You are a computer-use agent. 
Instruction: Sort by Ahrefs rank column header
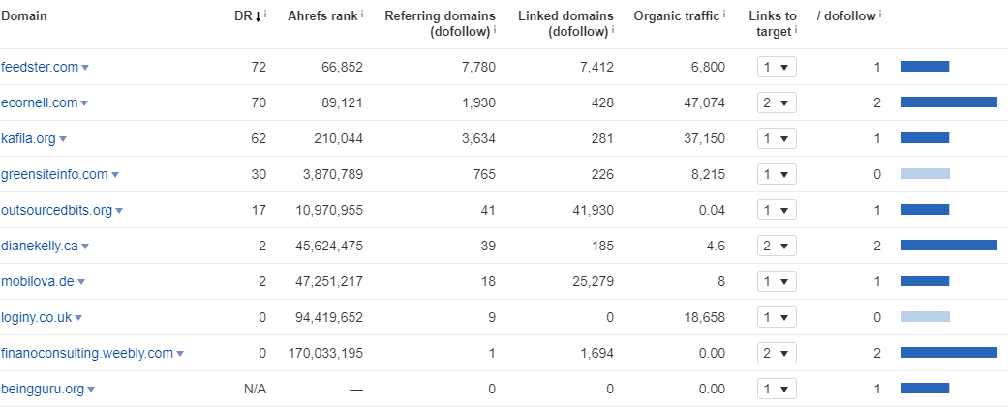point(322,16)
